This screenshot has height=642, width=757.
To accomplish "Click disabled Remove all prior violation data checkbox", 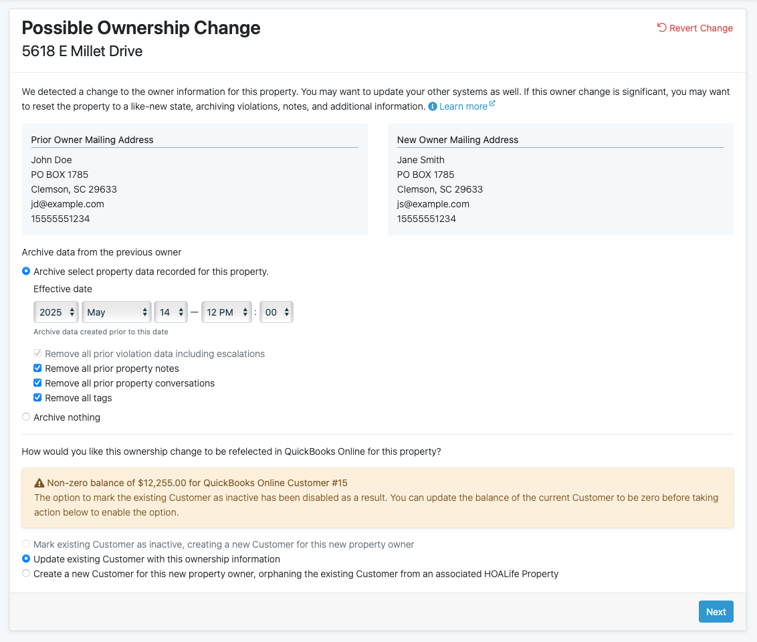I will 37,353.
